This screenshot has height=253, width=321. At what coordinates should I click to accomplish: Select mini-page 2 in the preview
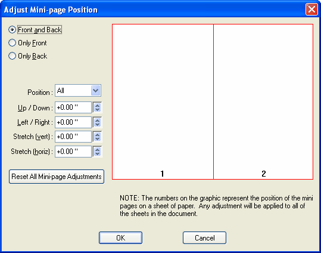tap(263, 102)
